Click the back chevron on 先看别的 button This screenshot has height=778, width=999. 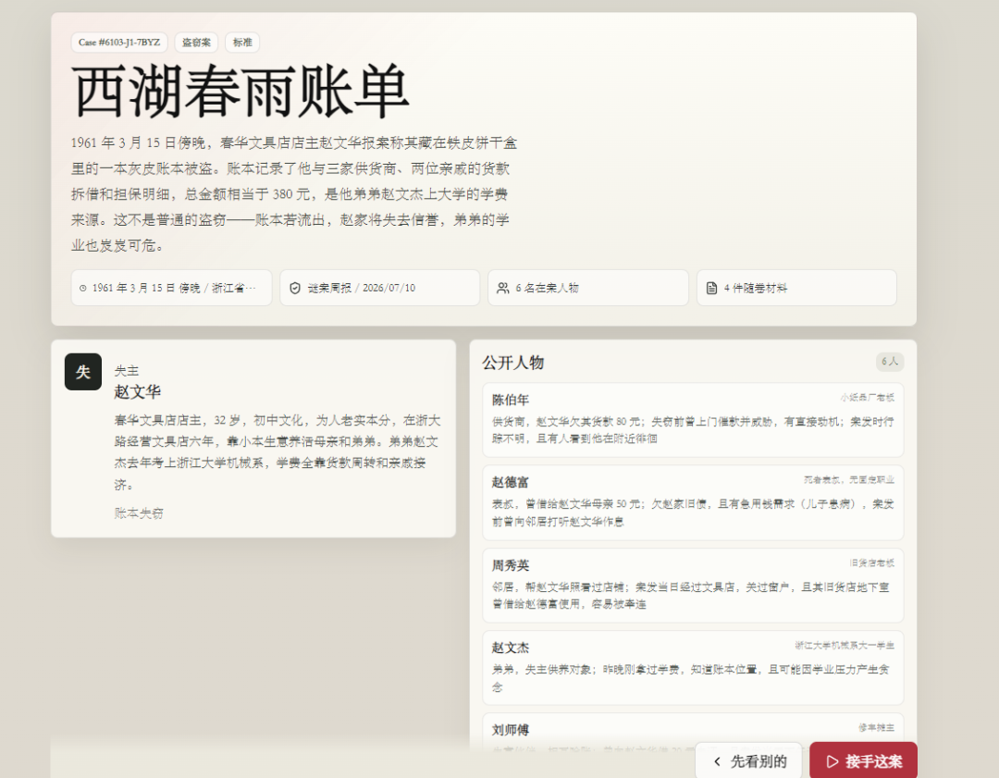click(718, 761)
